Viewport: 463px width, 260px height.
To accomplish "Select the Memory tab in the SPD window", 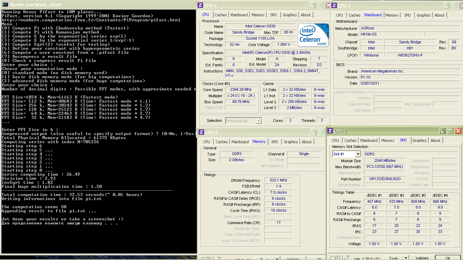I will (x=388, y=140).
